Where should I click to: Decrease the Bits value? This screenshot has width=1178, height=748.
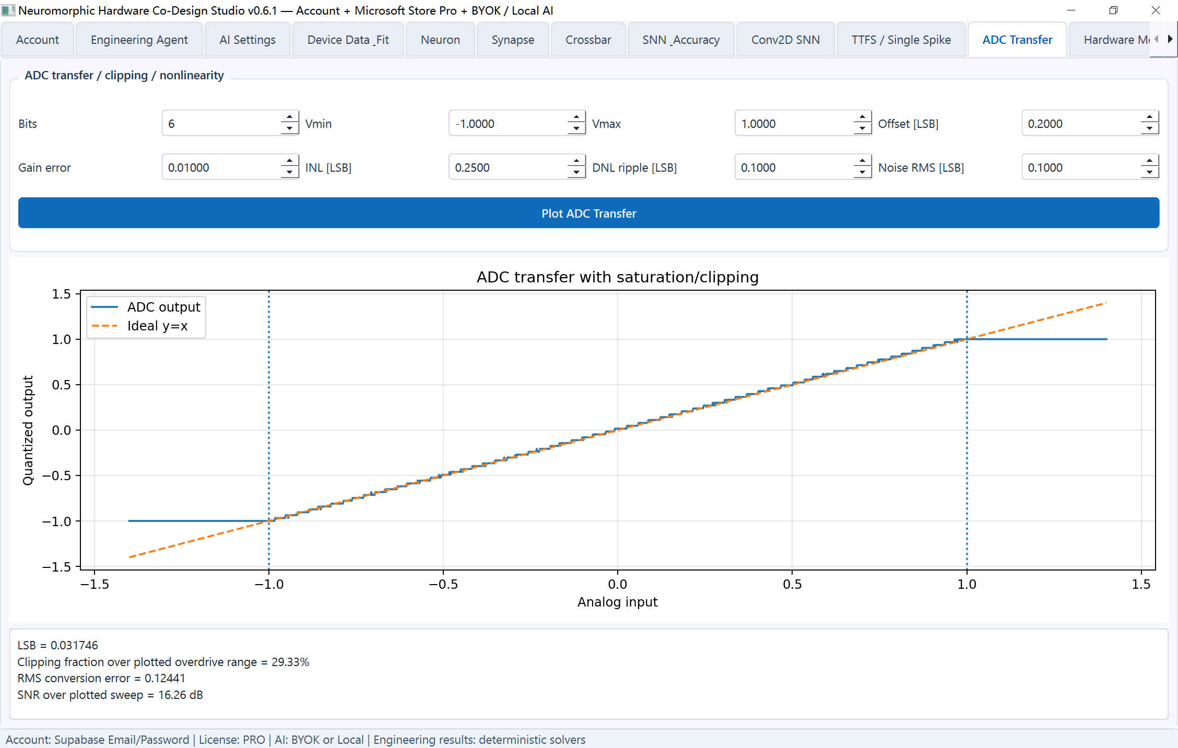point(289,129)
